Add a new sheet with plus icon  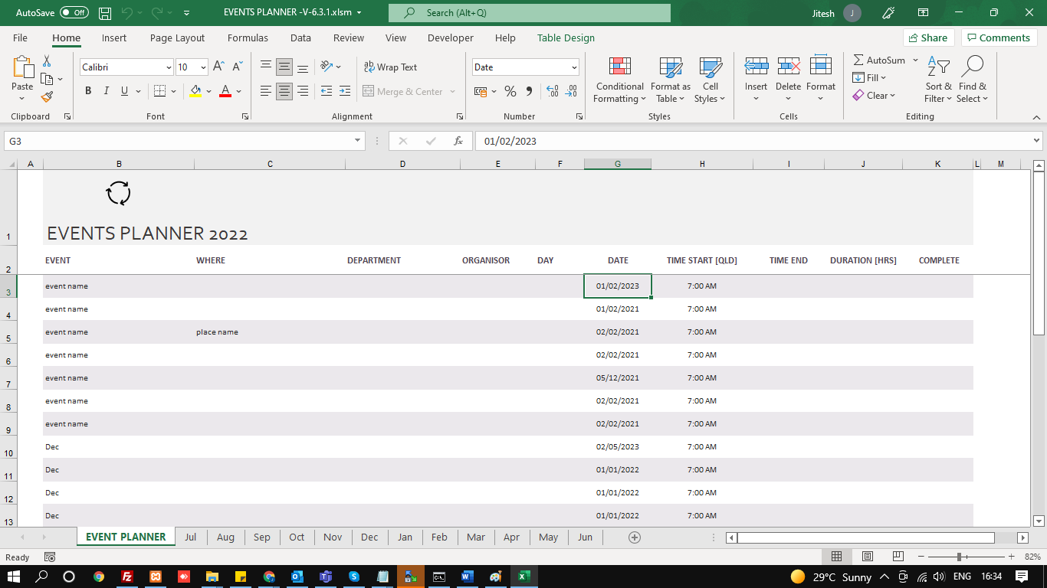tap(634, 537)
